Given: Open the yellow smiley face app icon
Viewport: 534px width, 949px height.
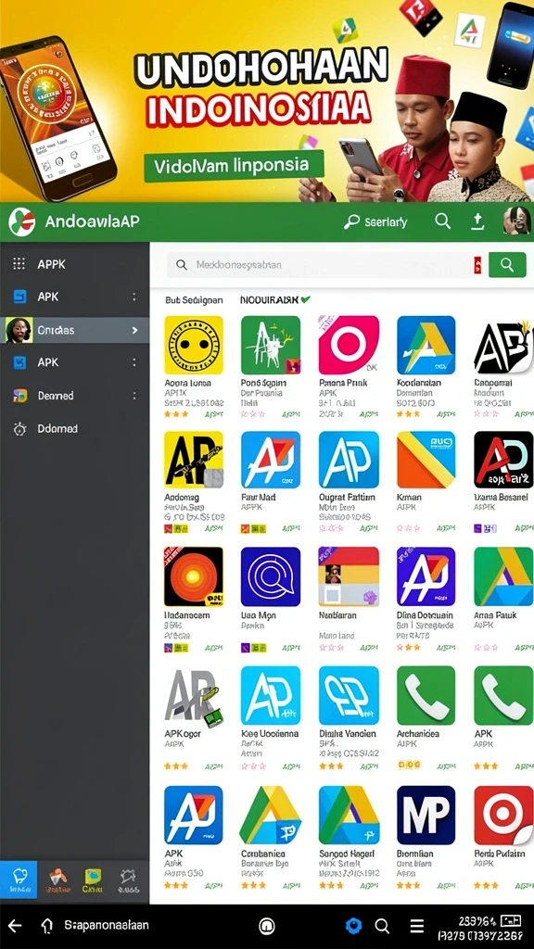Looking at the screenshot, I should pyautogui.click(x=194, y=345).
